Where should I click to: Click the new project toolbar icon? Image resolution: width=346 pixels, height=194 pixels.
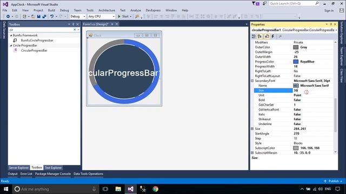24,17
